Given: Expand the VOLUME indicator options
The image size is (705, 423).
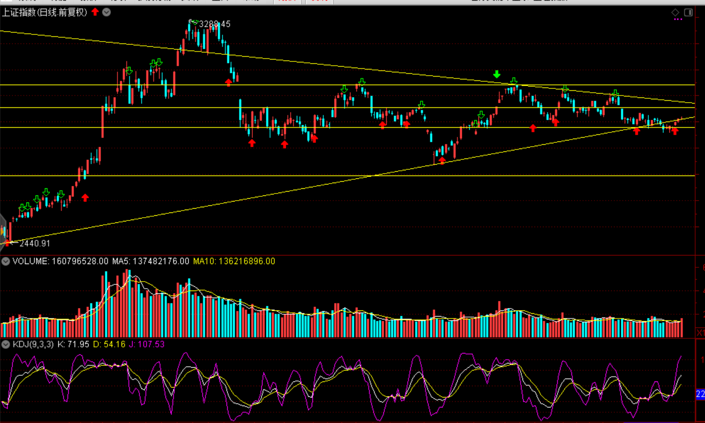Looking at the screenshot, I should [6, 261].
